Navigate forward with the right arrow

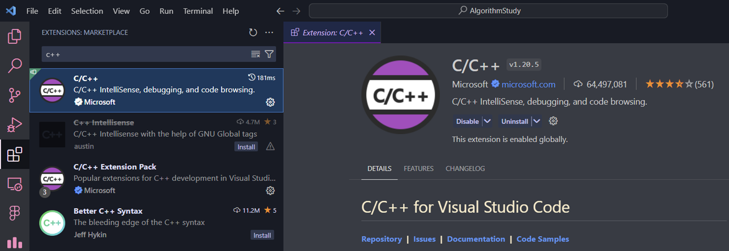pos(296,11)
